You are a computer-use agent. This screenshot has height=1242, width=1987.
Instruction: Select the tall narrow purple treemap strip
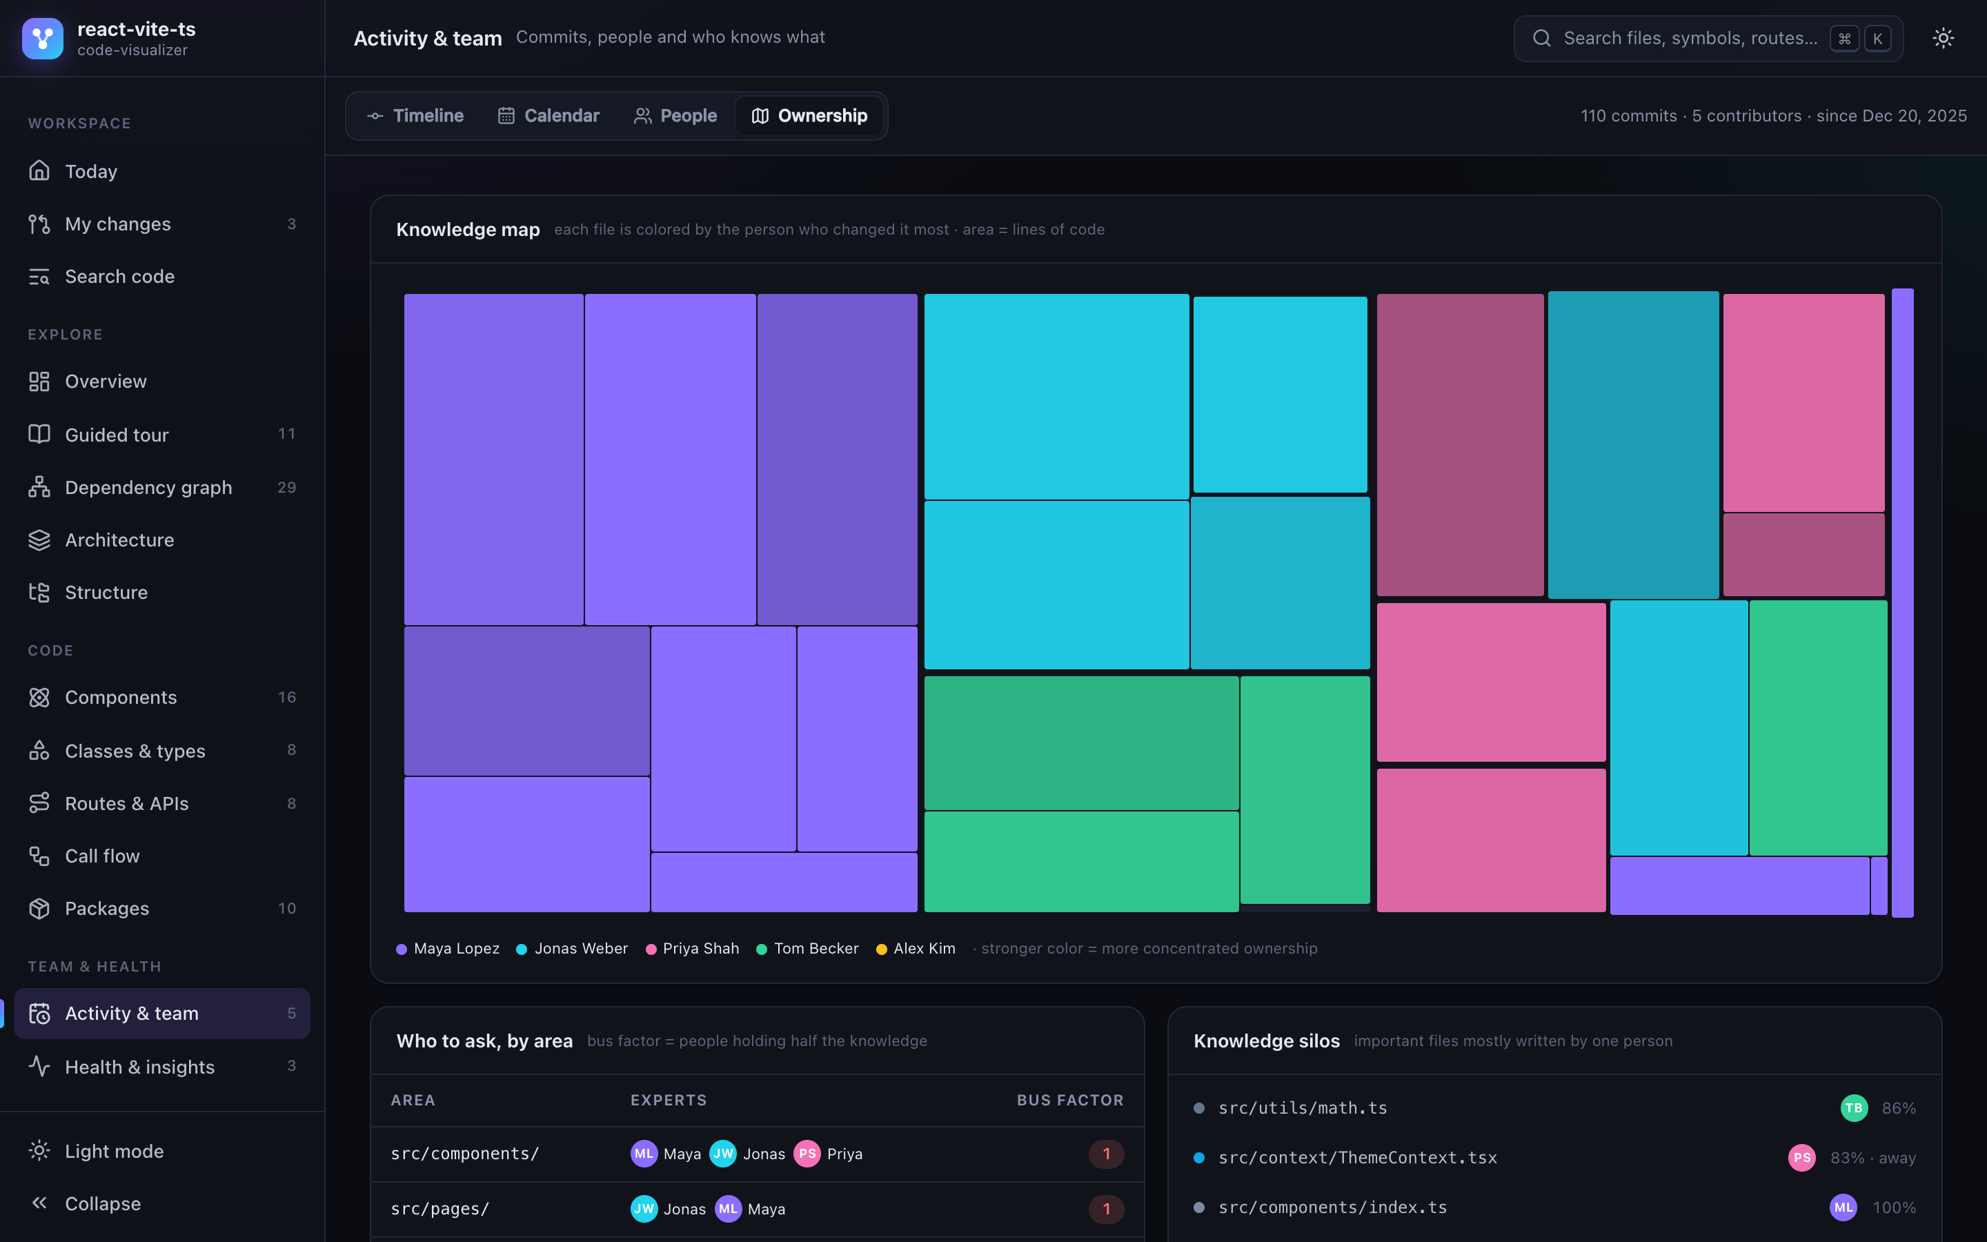1902,602
